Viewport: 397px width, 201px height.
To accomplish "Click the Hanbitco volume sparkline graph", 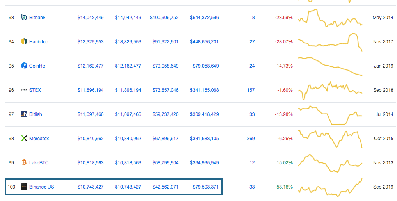I will (330, 42).
